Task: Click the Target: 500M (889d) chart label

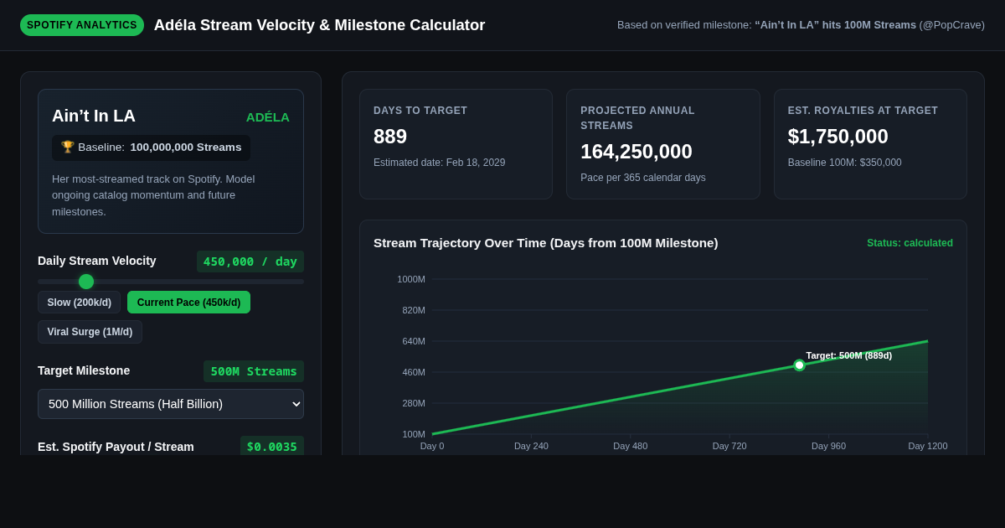Action: click(x=849, y=355)
